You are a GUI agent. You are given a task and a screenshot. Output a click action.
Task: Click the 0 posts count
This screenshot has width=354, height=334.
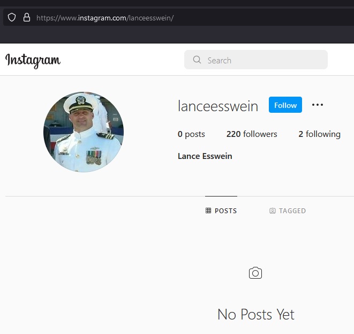(191, 134)
